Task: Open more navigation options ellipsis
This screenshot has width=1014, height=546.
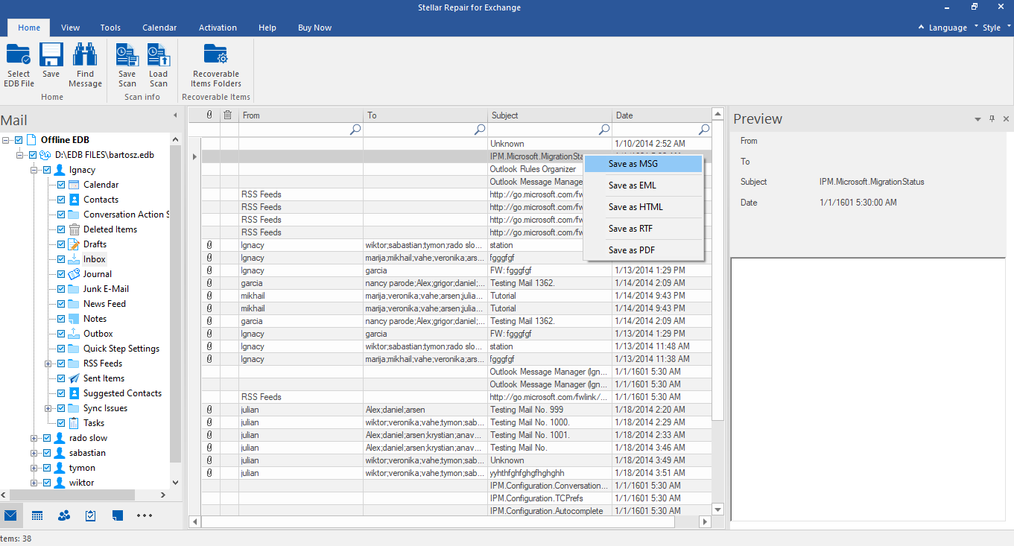Action: pos(145,515)
